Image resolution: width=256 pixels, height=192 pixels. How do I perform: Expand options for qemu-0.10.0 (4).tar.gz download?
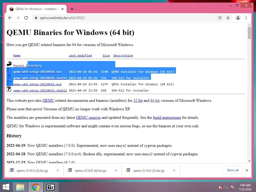[x=116, y=170]
